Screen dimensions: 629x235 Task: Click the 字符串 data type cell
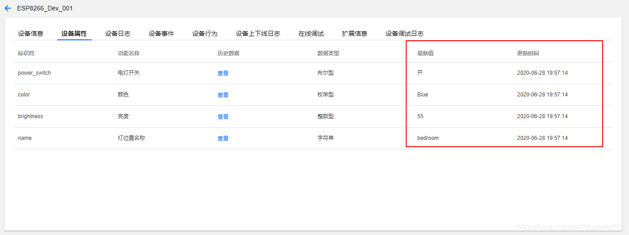point(325,138)
